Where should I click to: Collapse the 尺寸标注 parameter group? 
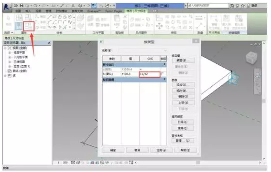pyautogui.click(x=164, y=64)
